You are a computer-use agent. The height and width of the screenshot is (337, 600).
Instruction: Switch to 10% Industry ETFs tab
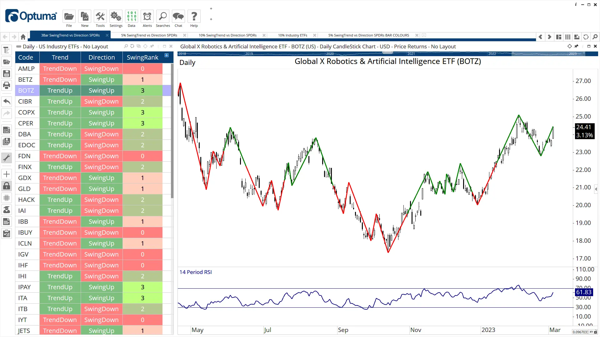point(292,35)
